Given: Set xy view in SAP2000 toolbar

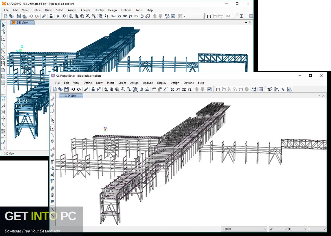Looking at the screenshot, I should pos(119,16).
